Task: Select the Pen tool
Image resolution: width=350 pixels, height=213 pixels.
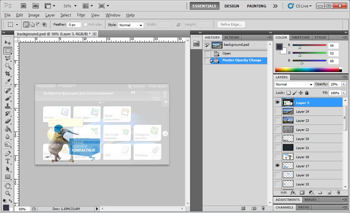Action: (8, 154)
